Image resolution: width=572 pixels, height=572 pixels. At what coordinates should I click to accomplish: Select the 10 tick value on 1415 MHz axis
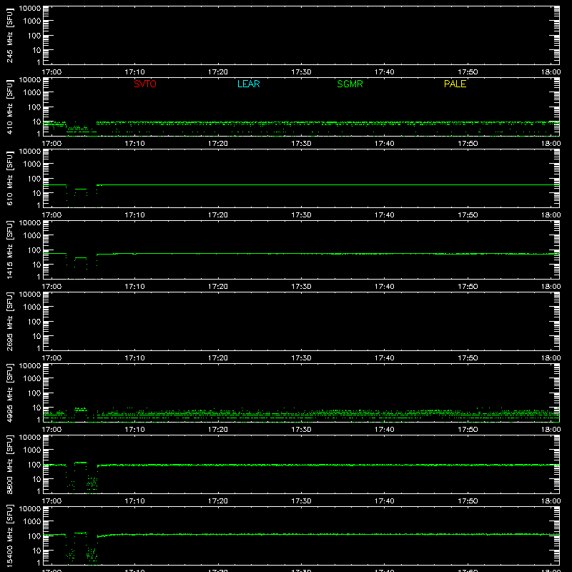36,265
